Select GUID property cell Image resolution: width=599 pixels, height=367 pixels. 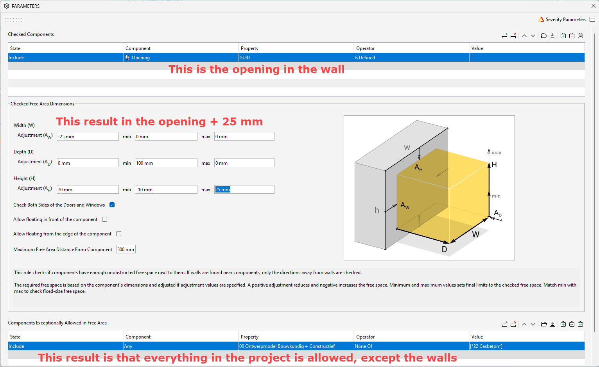(296, 58)
